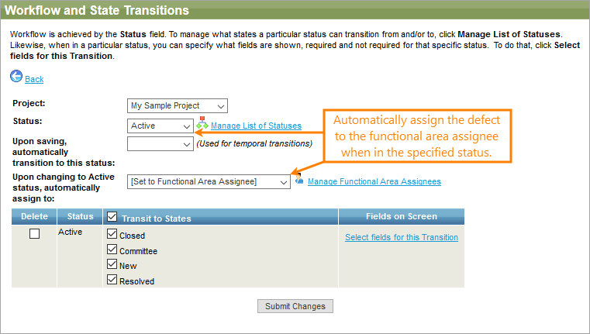The height and width of the screenshot is (334, 590).
Task: Open Manage Functional Area Assignees link
Action: [374, 181]
